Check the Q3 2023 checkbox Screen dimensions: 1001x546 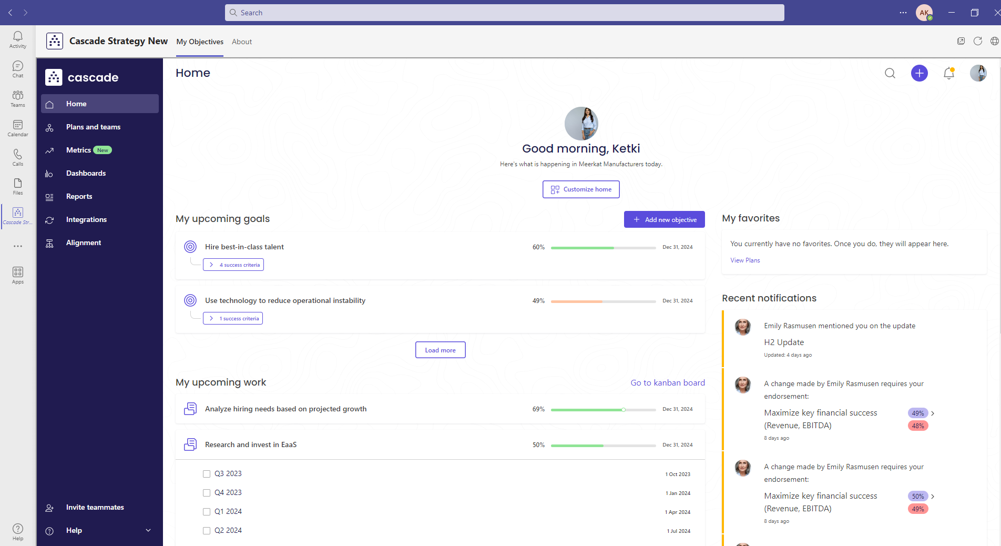tap(206, 473)
